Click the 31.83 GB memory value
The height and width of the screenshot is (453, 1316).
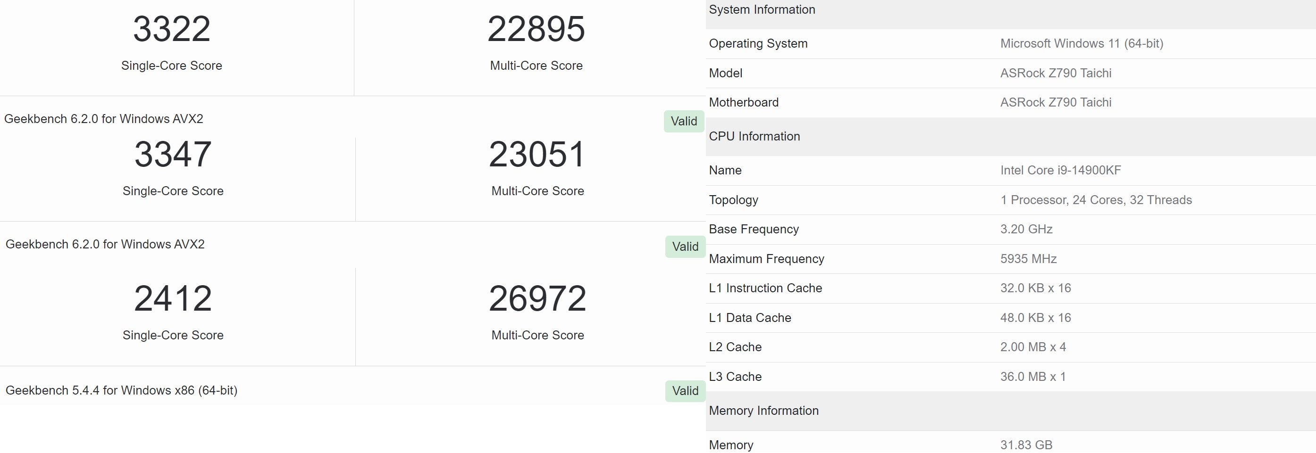pos(1026,445)
